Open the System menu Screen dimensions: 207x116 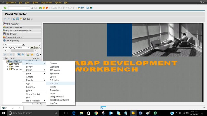(x=58, y=2)
